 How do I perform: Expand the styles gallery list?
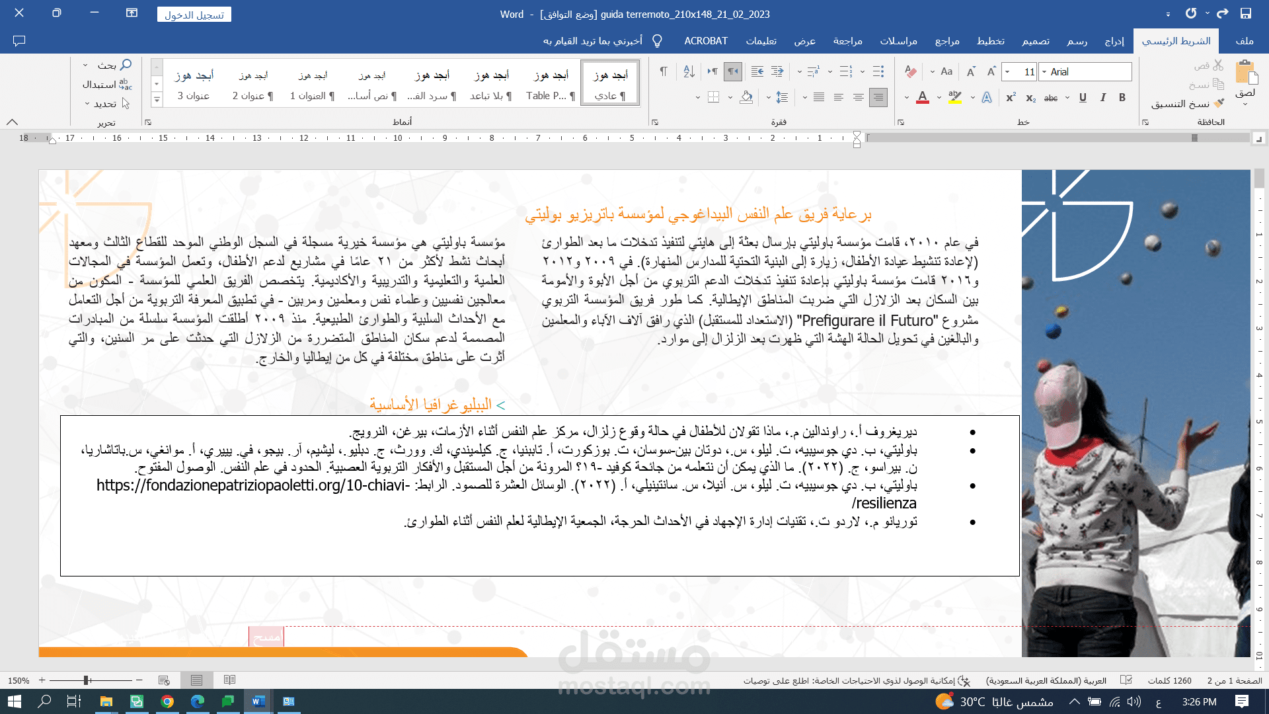click(x=157, y=100)
